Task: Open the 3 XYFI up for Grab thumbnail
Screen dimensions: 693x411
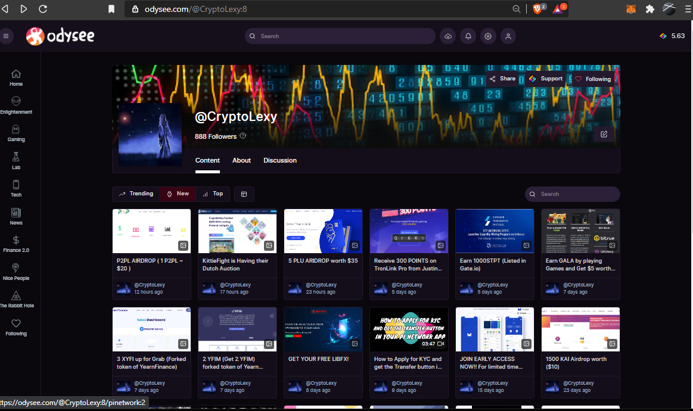Action: pos(151,329)
